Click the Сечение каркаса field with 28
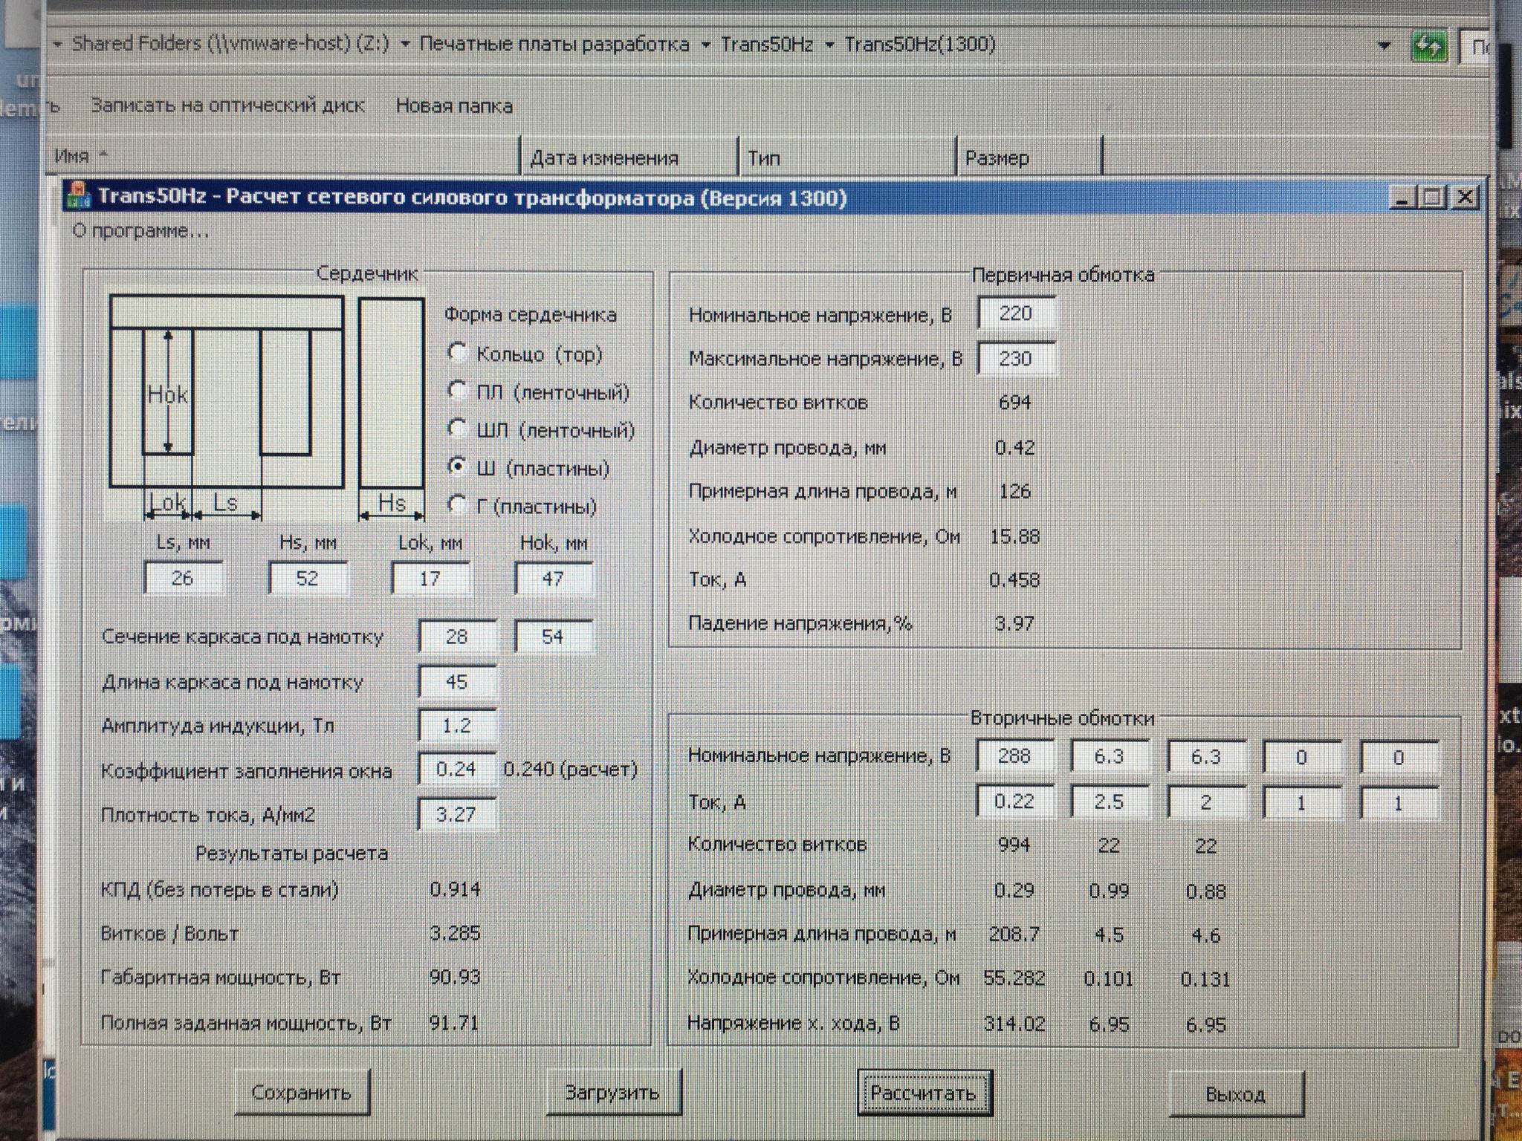Image resolution: width=1522 pixels, height=1141 pixels. tap(457, 637)
